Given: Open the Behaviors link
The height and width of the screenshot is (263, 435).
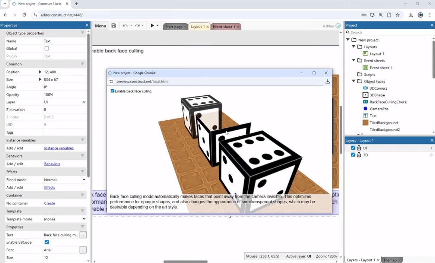Looking at the screenshot, I should (52, 164).
